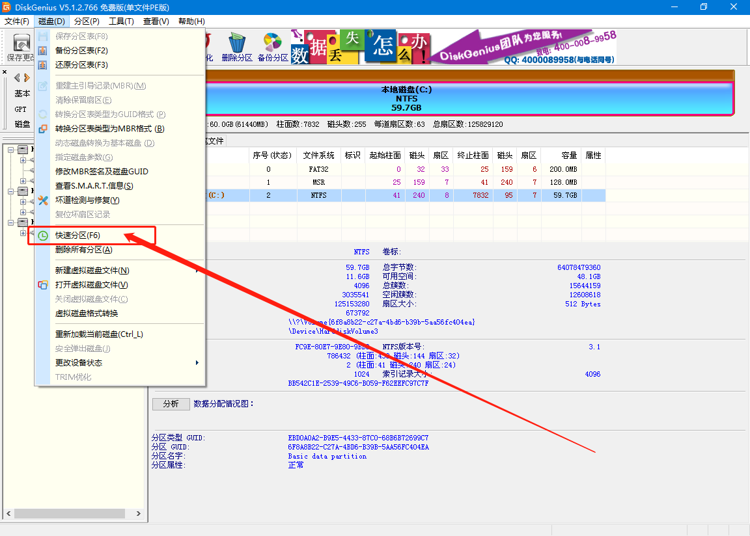Click the 转换分区表类型为MBR格式 icon
750x536 pixels.
coord(42,129)
